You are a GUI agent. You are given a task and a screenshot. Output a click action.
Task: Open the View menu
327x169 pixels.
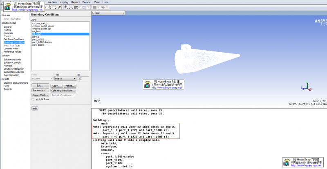pos(97,2)
